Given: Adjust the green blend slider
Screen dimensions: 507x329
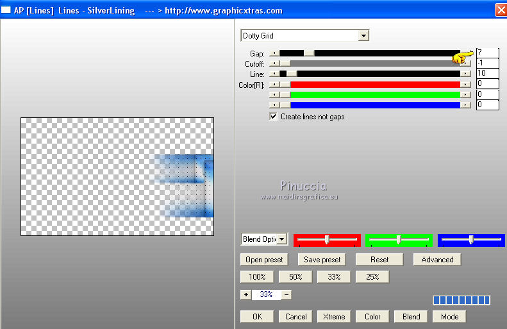Looking at the screenshot, I should click(x=399, y=240).
